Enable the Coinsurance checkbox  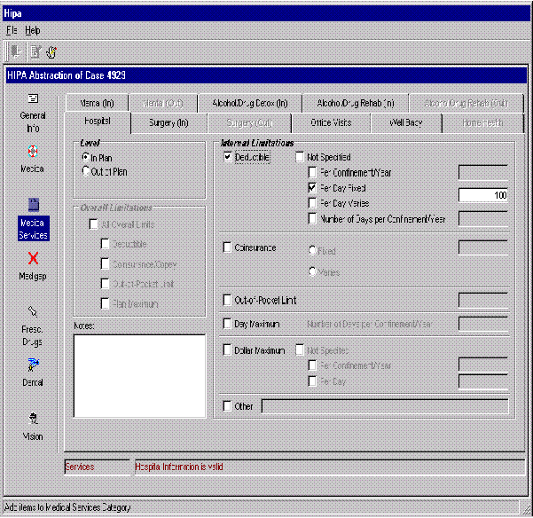click(x=228, y=247)
